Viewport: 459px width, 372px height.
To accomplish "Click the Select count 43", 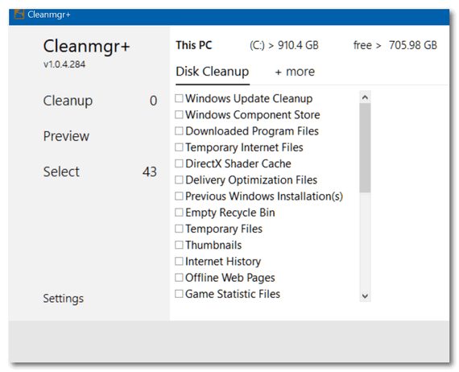I will click(150, 172).
